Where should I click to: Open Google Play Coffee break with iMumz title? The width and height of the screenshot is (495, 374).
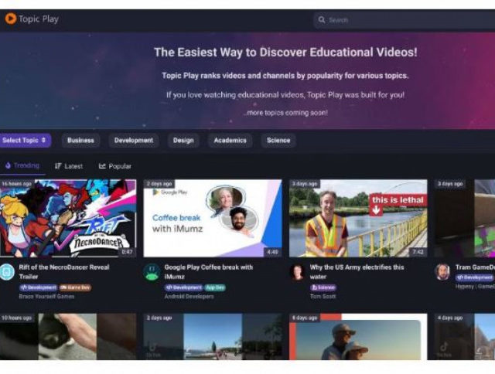click(209, 272)
